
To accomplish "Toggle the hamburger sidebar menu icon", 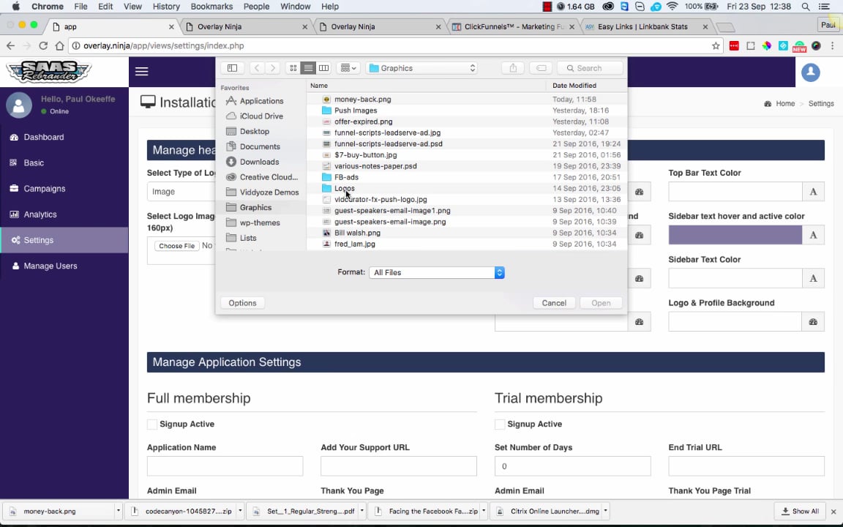I will tap(141, 72).
